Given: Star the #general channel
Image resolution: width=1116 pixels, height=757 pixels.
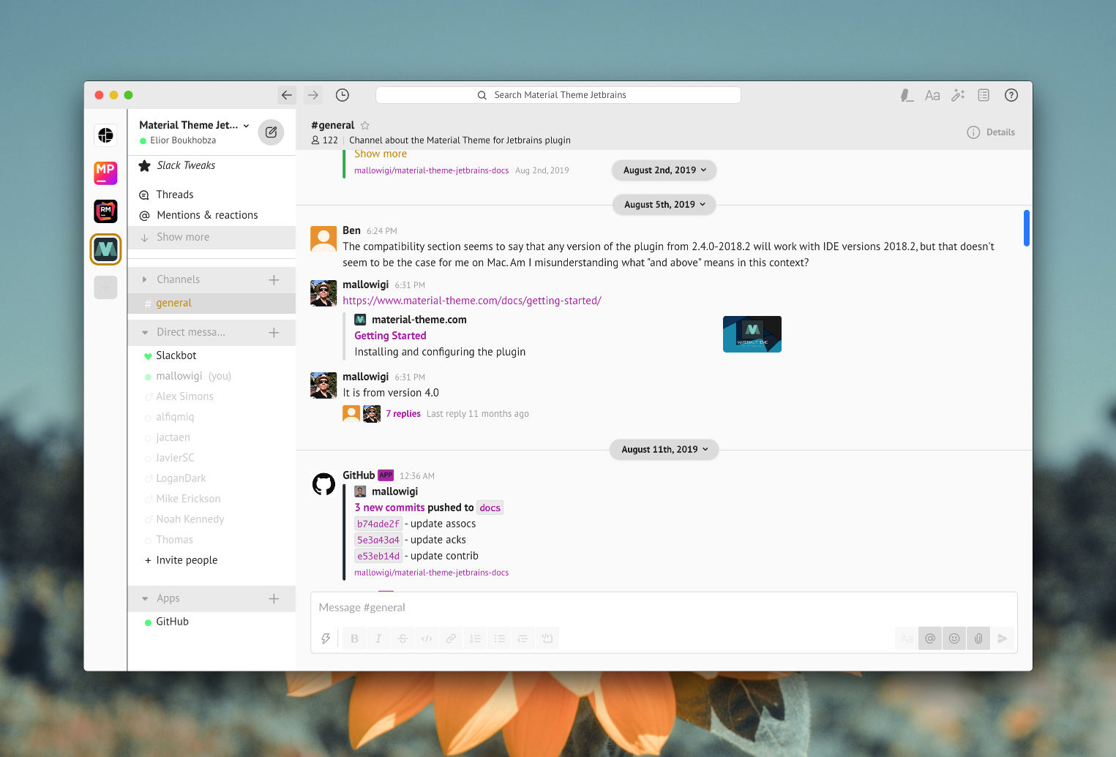Looking at the screenshot, I should click(365, 125).
